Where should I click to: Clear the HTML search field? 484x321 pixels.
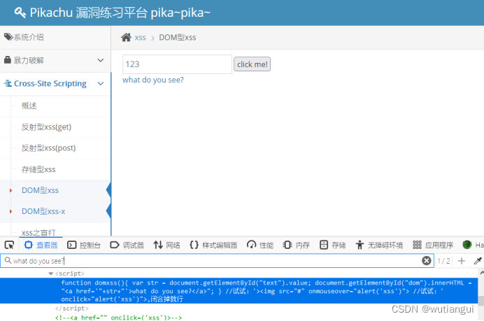pyautogui.click(x=426, y=261)
